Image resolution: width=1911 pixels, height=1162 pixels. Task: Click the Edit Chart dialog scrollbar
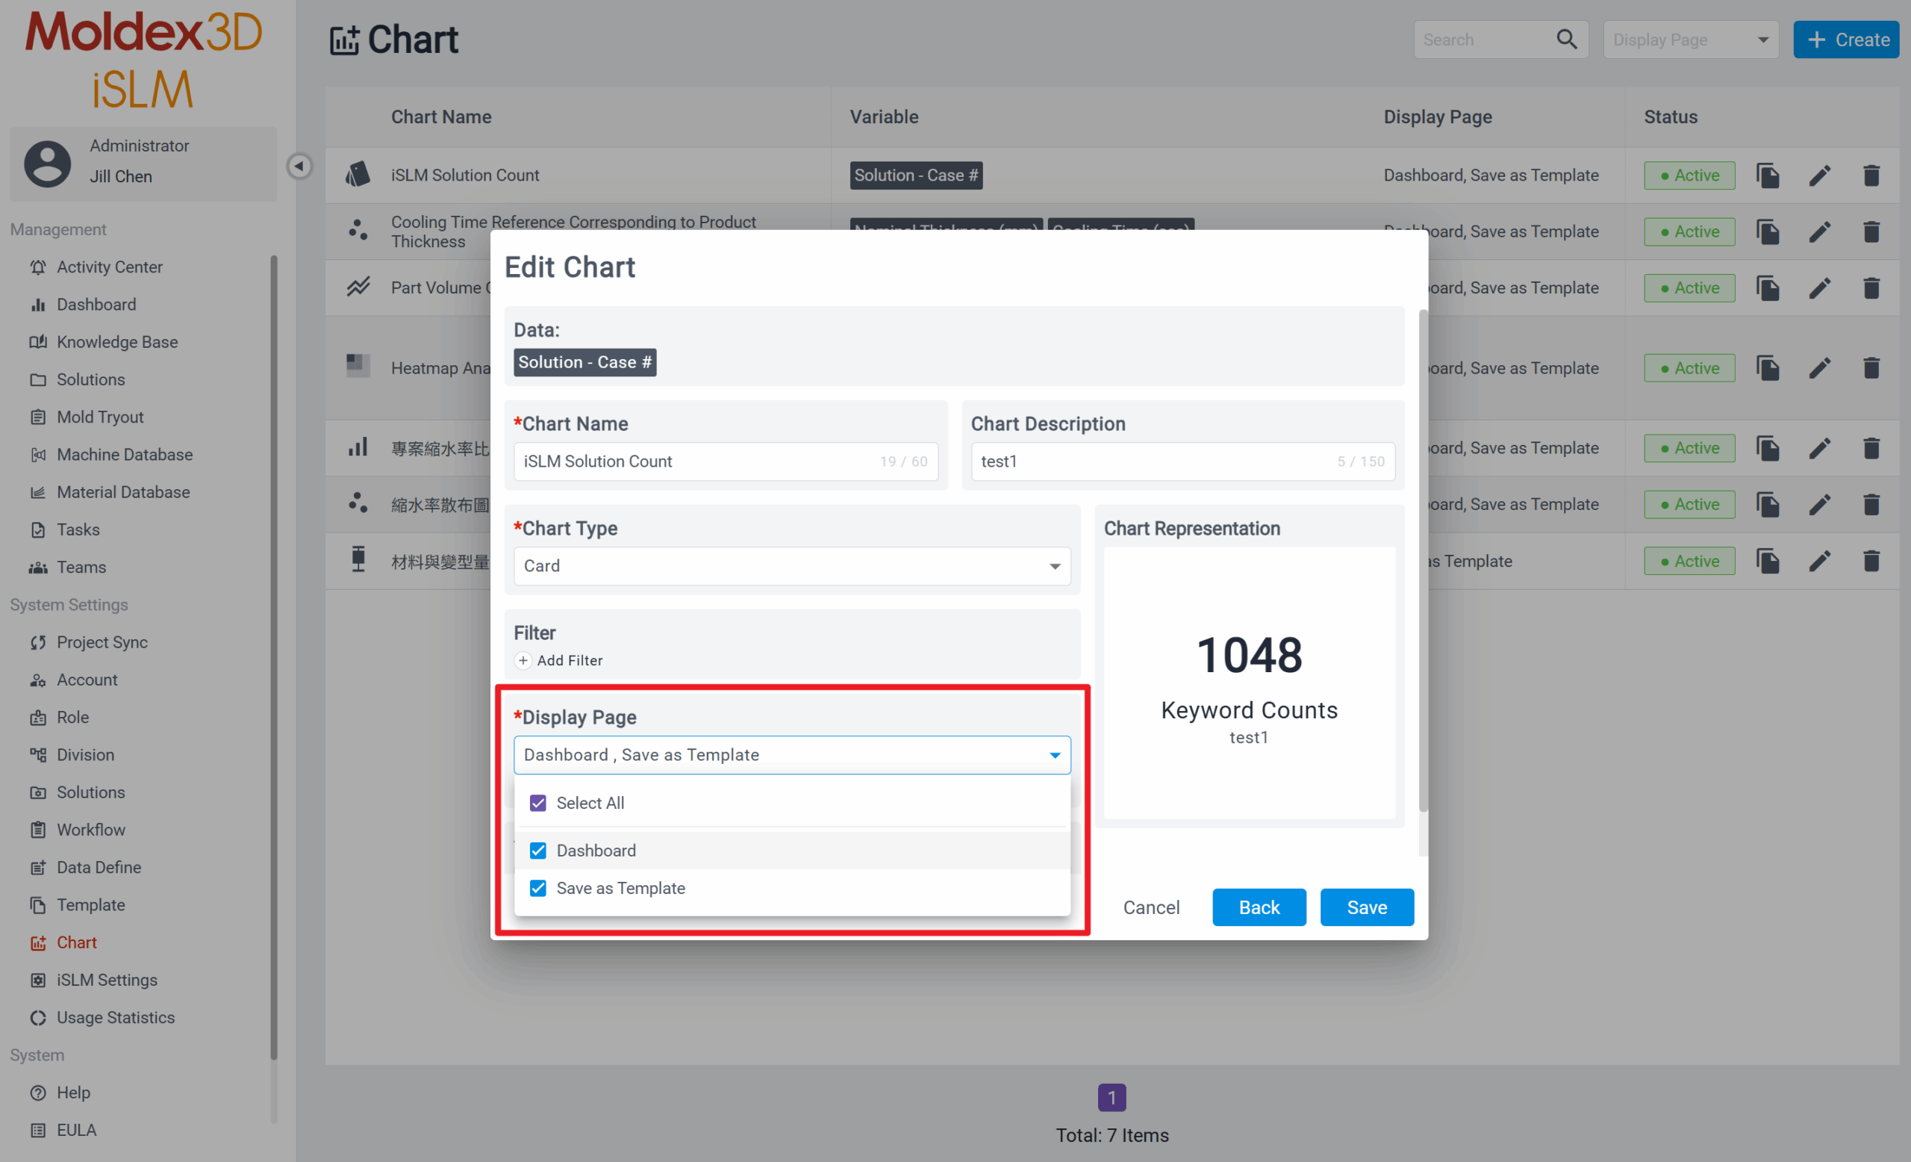tap(1423, 560)
